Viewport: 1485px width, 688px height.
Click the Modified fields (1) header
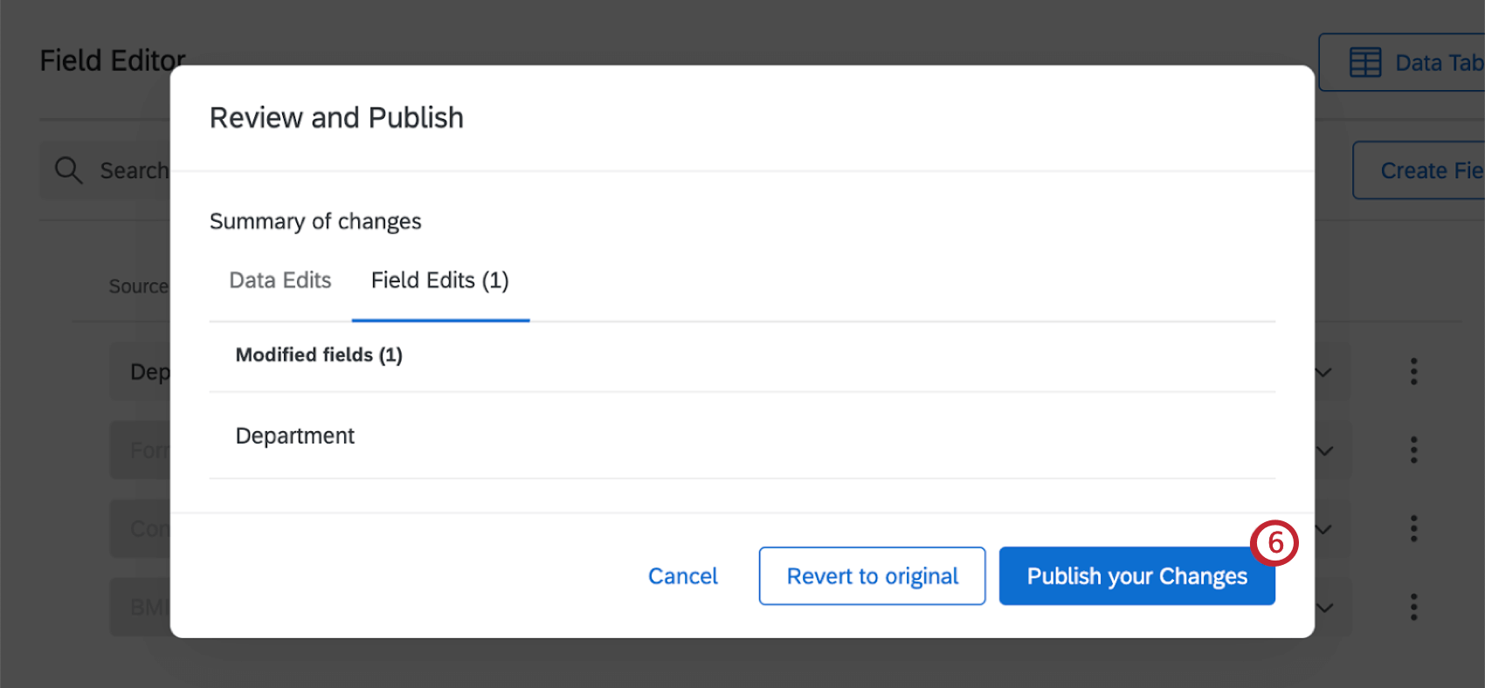pos(319,354)
